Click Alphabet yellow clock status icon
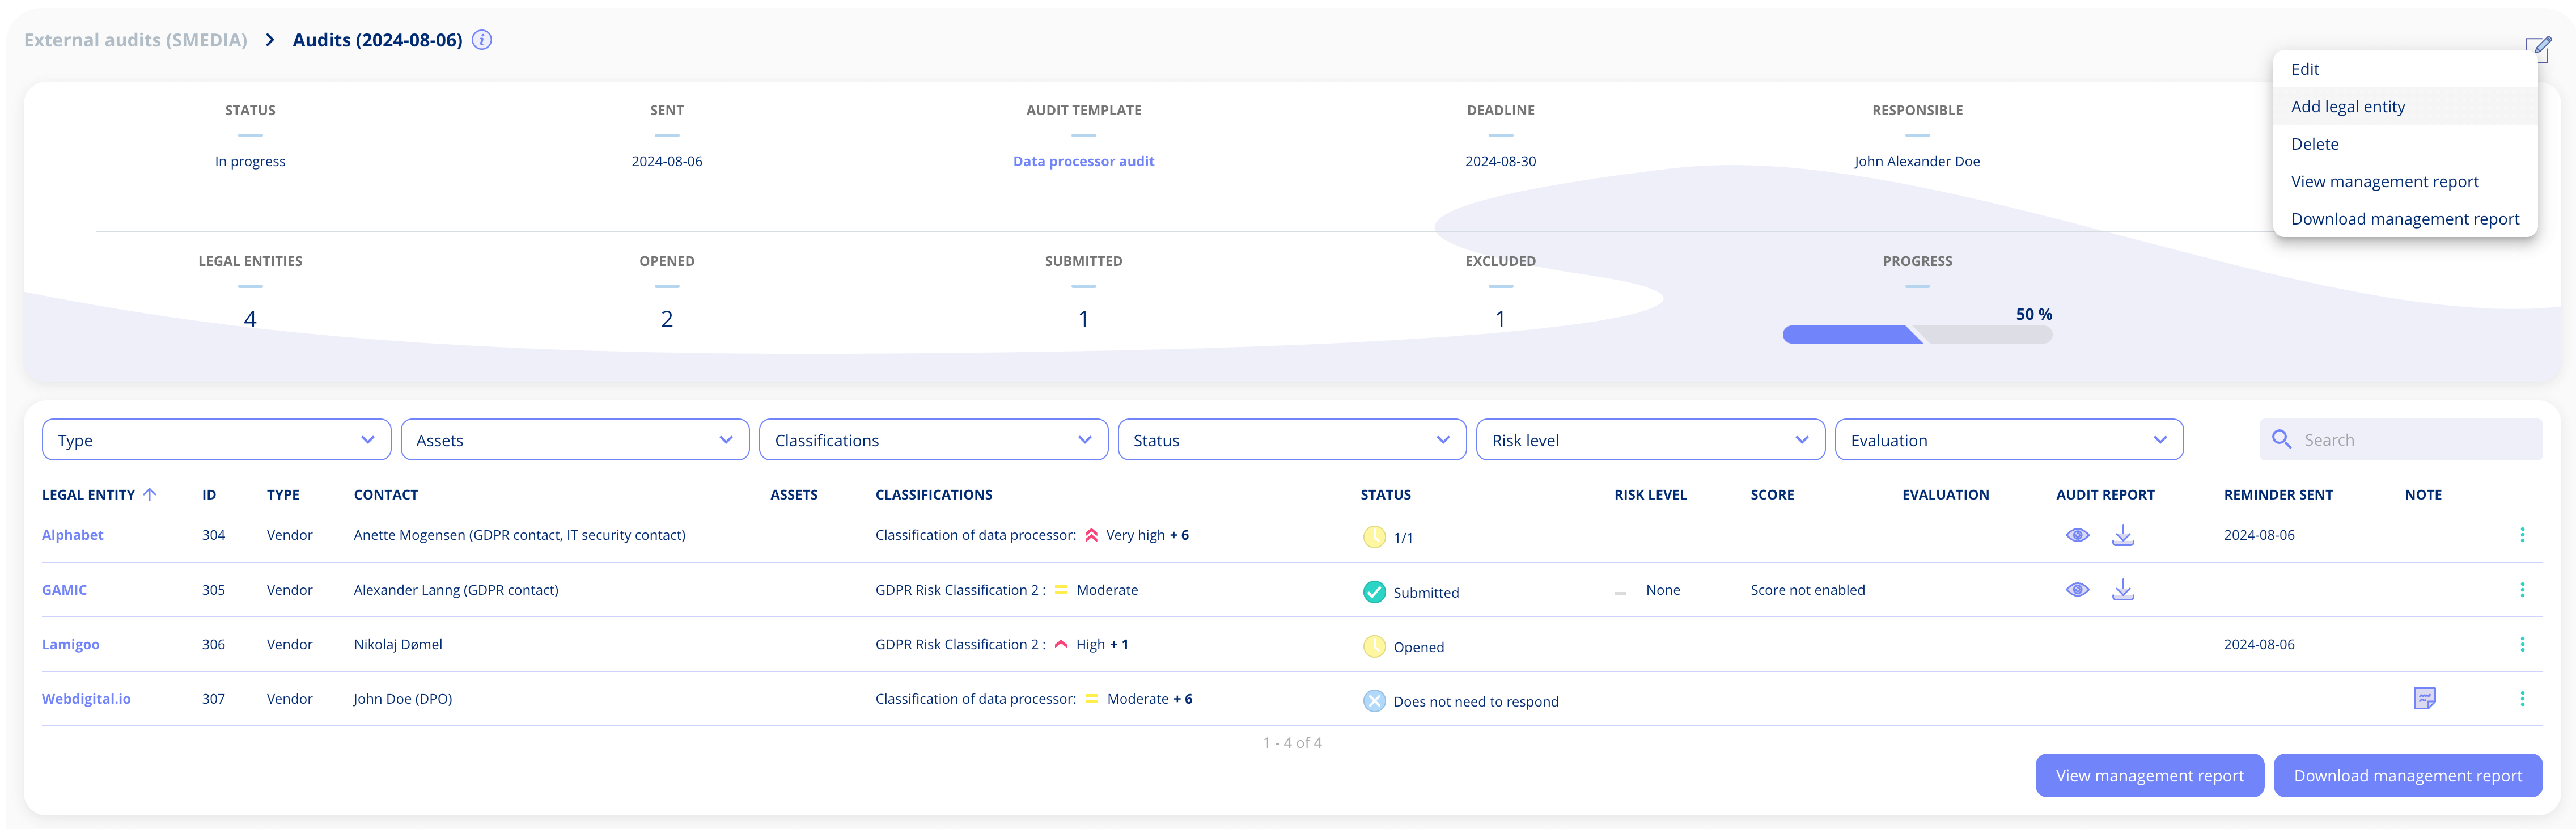2576x829 pixels. tap(1374, 537)
